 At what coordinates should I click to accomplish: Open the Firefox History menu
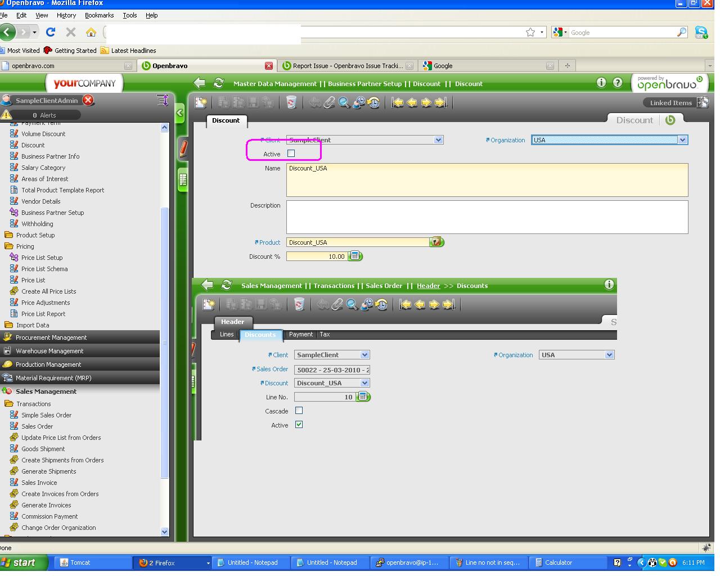(x=66, y=15)
